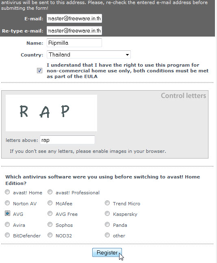Viewport: 217px width, 263px height.
Task: Select NOD32 as previous antivirus
Action: pos(50,235)
